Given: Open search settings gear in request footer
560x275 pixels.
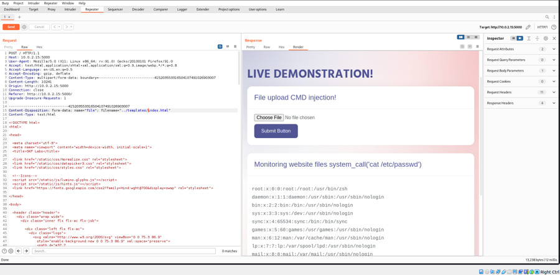Looking at the screenshot, I should [11, 251].
